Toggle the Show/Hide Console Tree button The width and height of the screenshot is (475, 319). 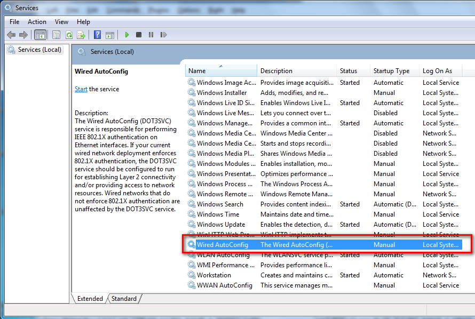pos(40,35)
